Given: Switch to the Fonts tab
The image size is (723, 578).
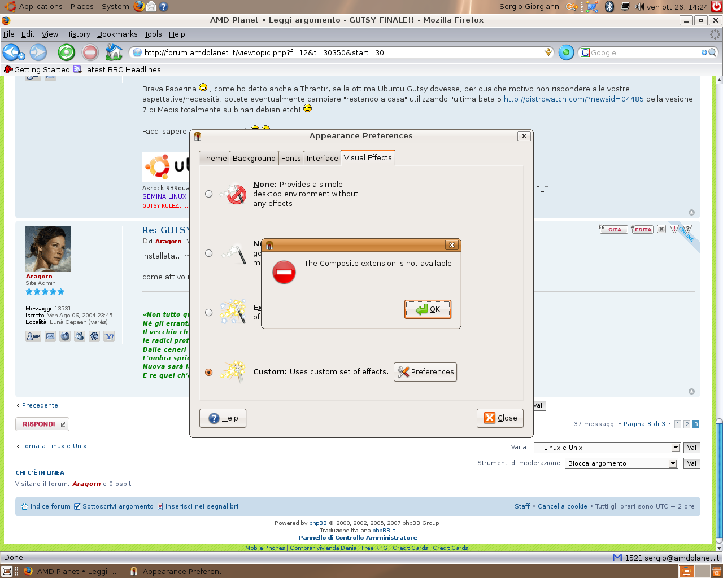Looking at the screenshot, I should pyautogui.click(x=291, y=159).
